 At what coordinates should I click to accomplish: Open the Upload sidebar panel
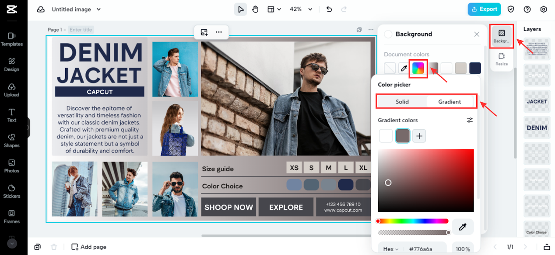(12, 90)
